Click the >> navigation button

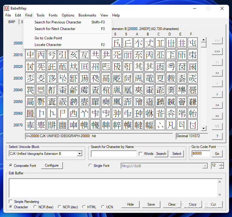tap(217, 73)
